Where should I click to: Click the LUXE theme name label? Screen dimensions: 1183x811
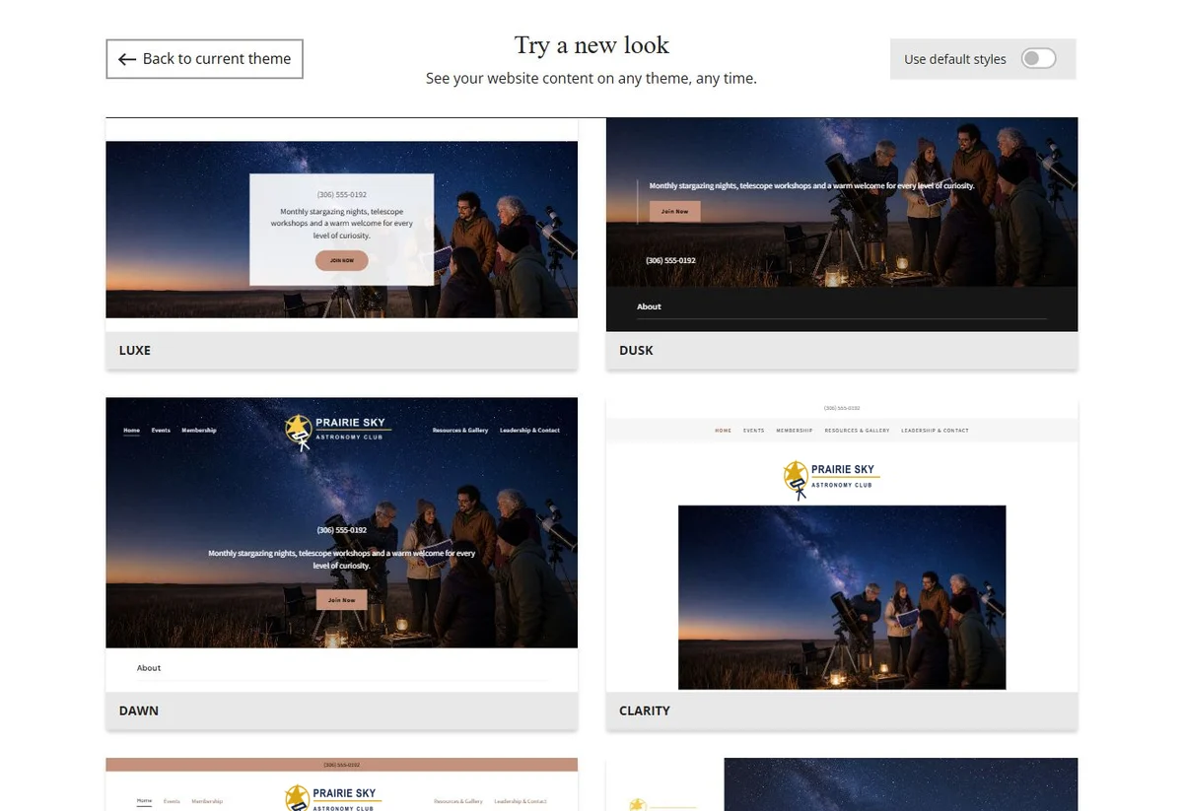135,351
